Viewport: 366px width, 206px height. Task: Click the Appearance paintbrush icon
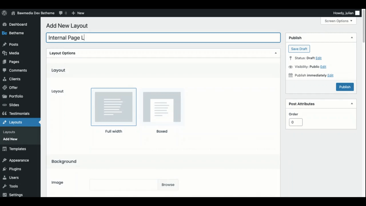4,160
